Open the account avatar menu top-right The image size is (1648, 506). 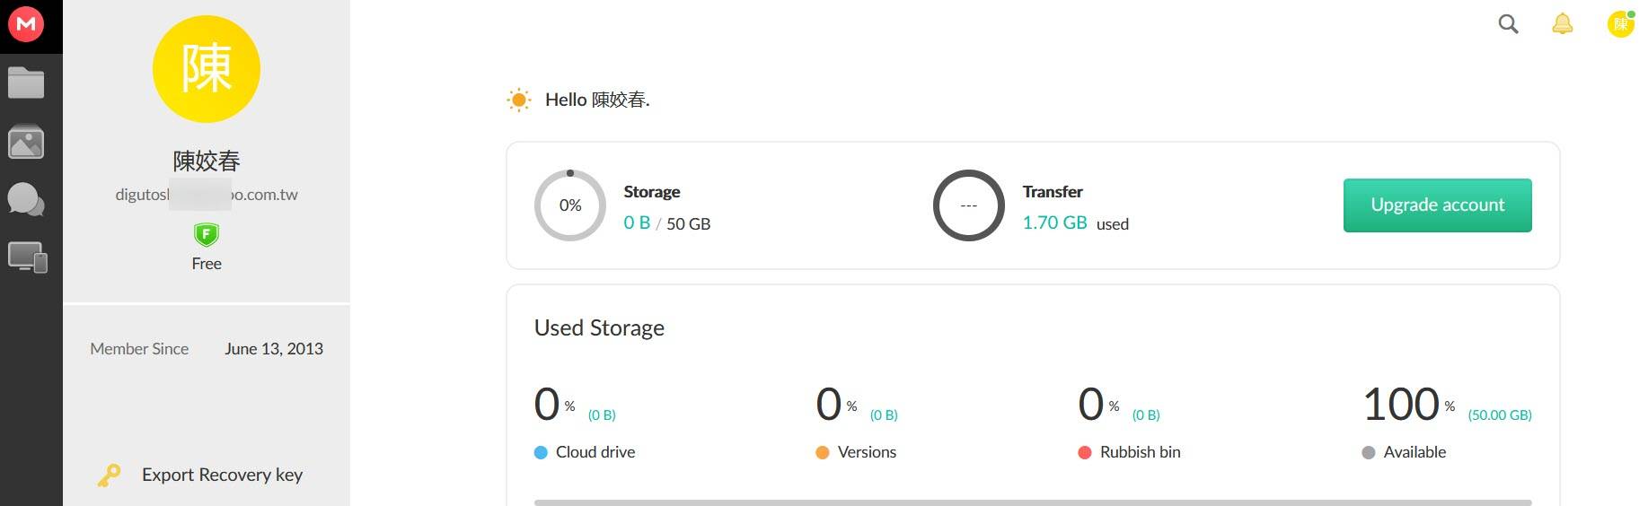[x=1620, y=24]
